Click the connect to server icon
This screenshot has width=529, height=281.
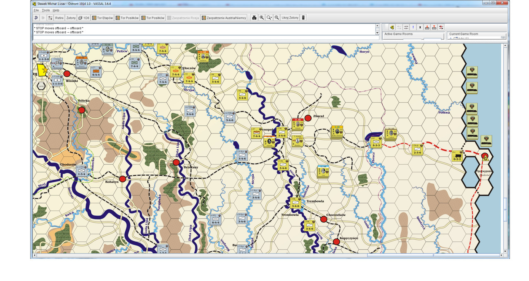coord(392,27)
